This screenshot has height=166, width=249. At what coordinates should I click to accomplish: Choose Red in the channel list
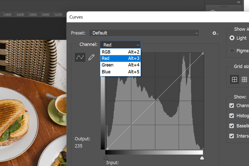click(120, 58)
